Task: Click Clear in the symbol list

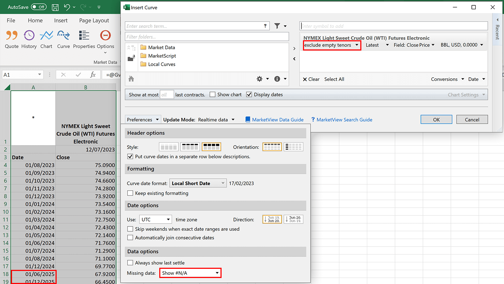Action: (x=311, y=79)
